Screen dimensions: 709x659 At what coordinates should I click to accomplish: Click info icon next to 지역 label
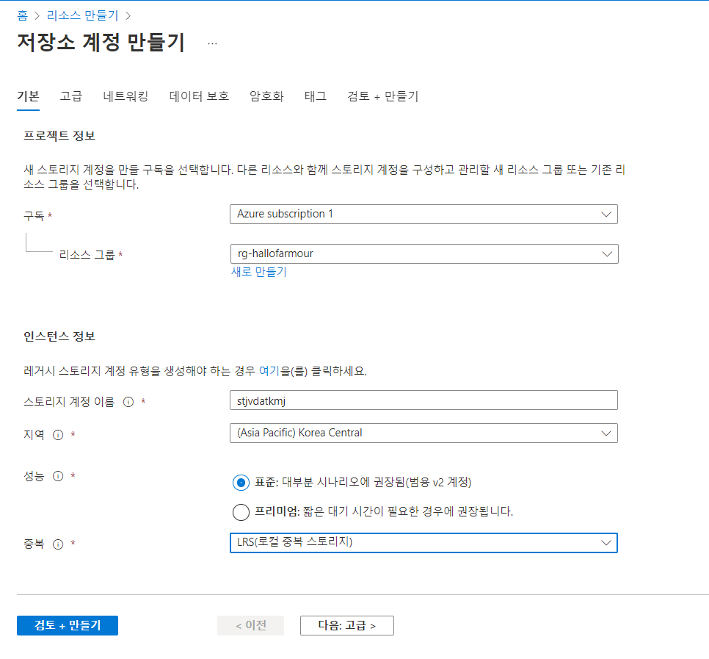point(58,435)
